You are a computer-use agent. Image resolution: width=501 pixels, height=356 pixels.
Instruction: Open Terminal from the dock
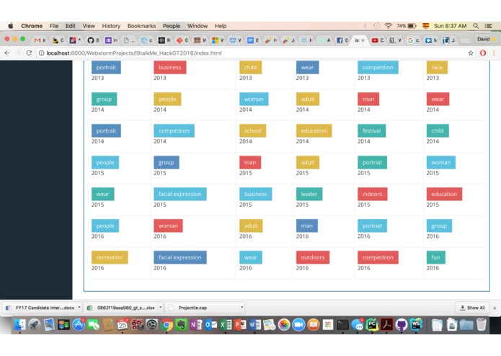[342, 325]
